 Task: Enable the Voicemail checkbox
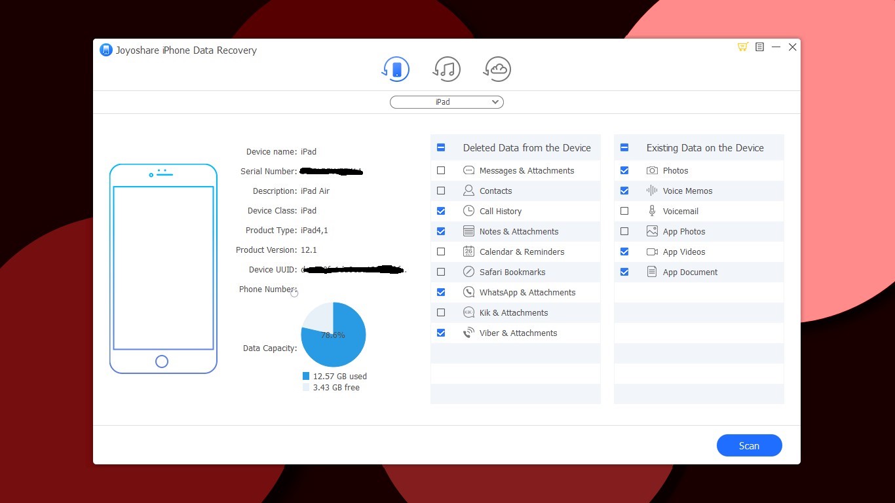point(624,211)
